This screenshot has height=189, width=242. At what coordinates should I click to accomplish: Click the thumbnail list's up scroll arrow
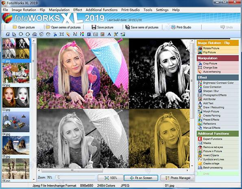(x=34, y=41)
